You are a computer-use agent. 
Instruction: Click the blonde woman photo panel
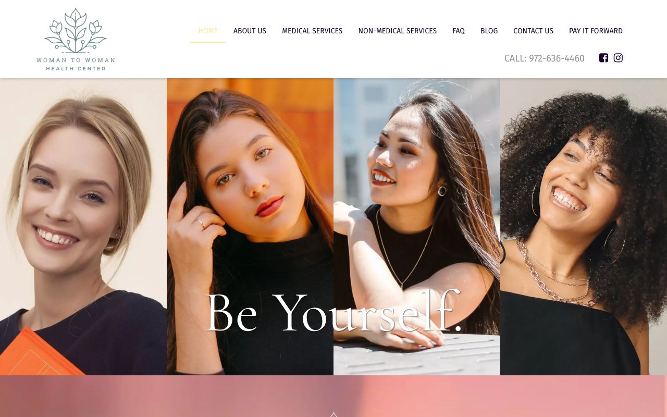[83, 227]
